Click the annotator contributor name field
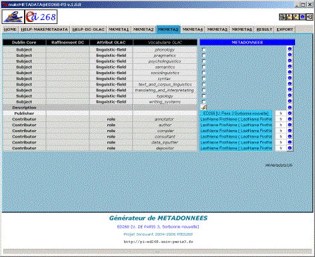315x257 pixels. (236, 119)
